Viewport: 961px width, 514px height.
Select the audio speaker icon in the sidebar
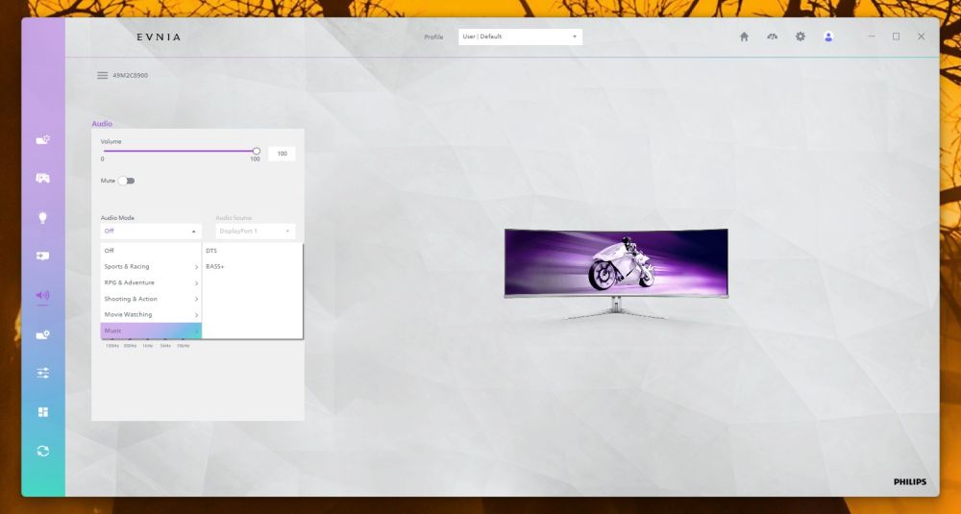pos(42,295)
